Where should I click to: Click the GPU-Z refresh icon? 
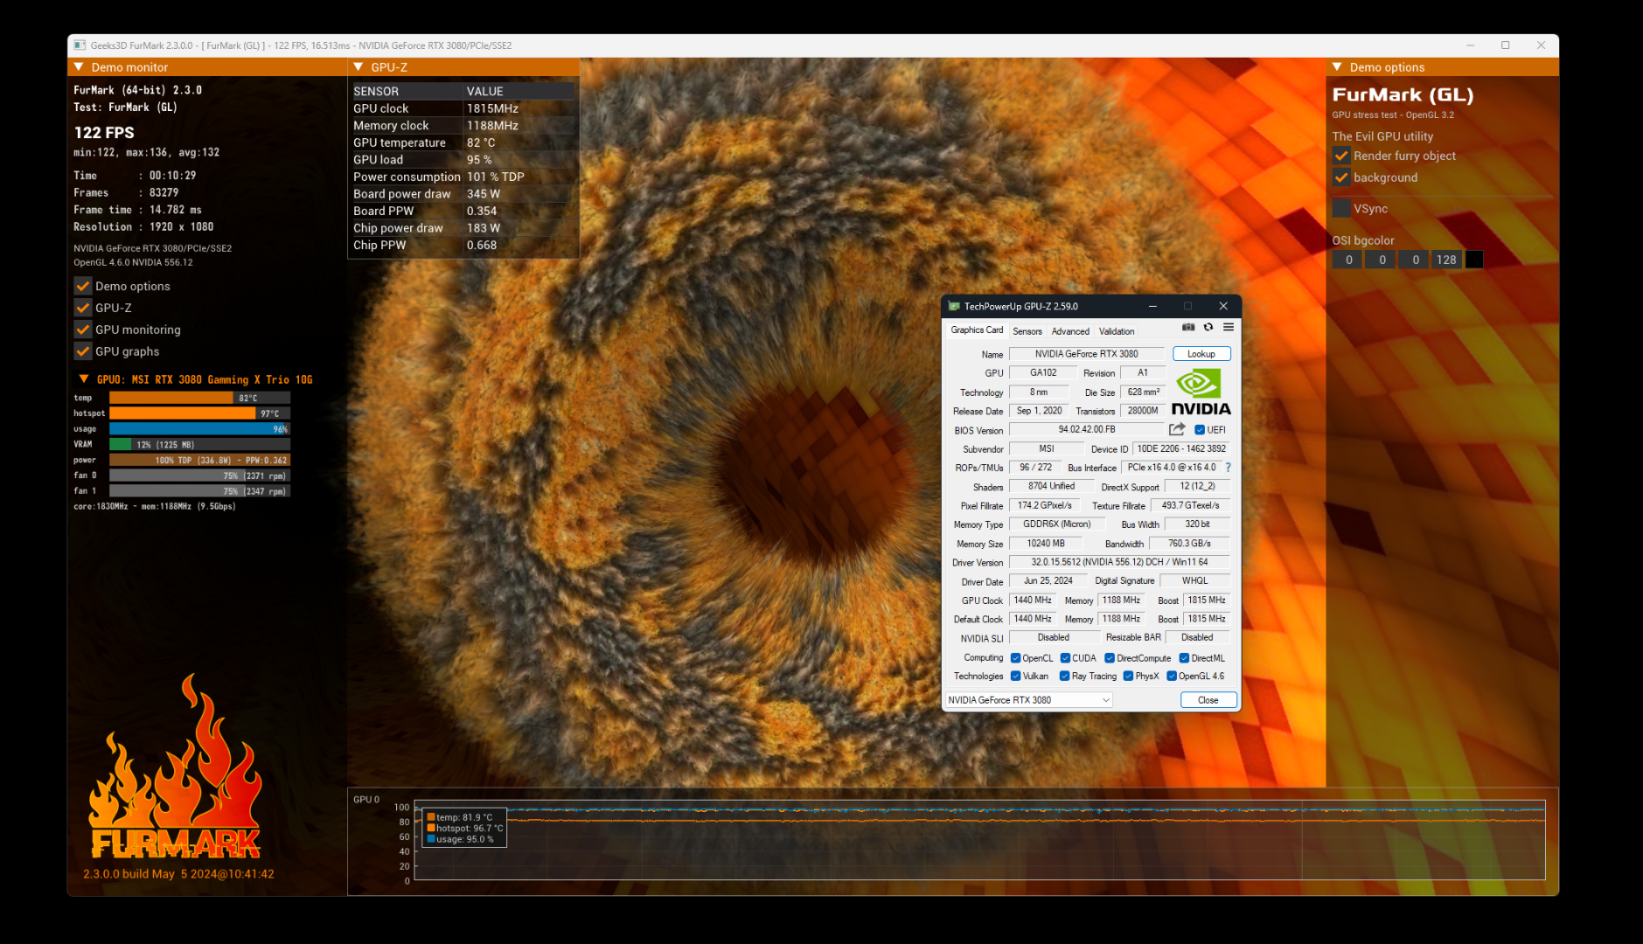tap(1208, 327)
